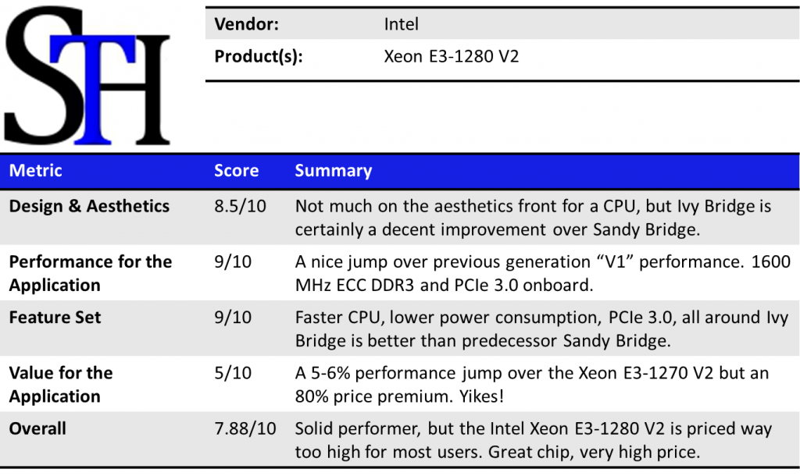This screenshot has width=800, height=476.
Task: Click the Product(s) label
Action: (x=259, y=56)
